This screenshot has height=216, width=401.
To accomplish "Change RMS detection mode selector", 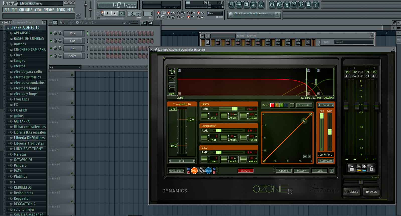I will coord(182,161).
